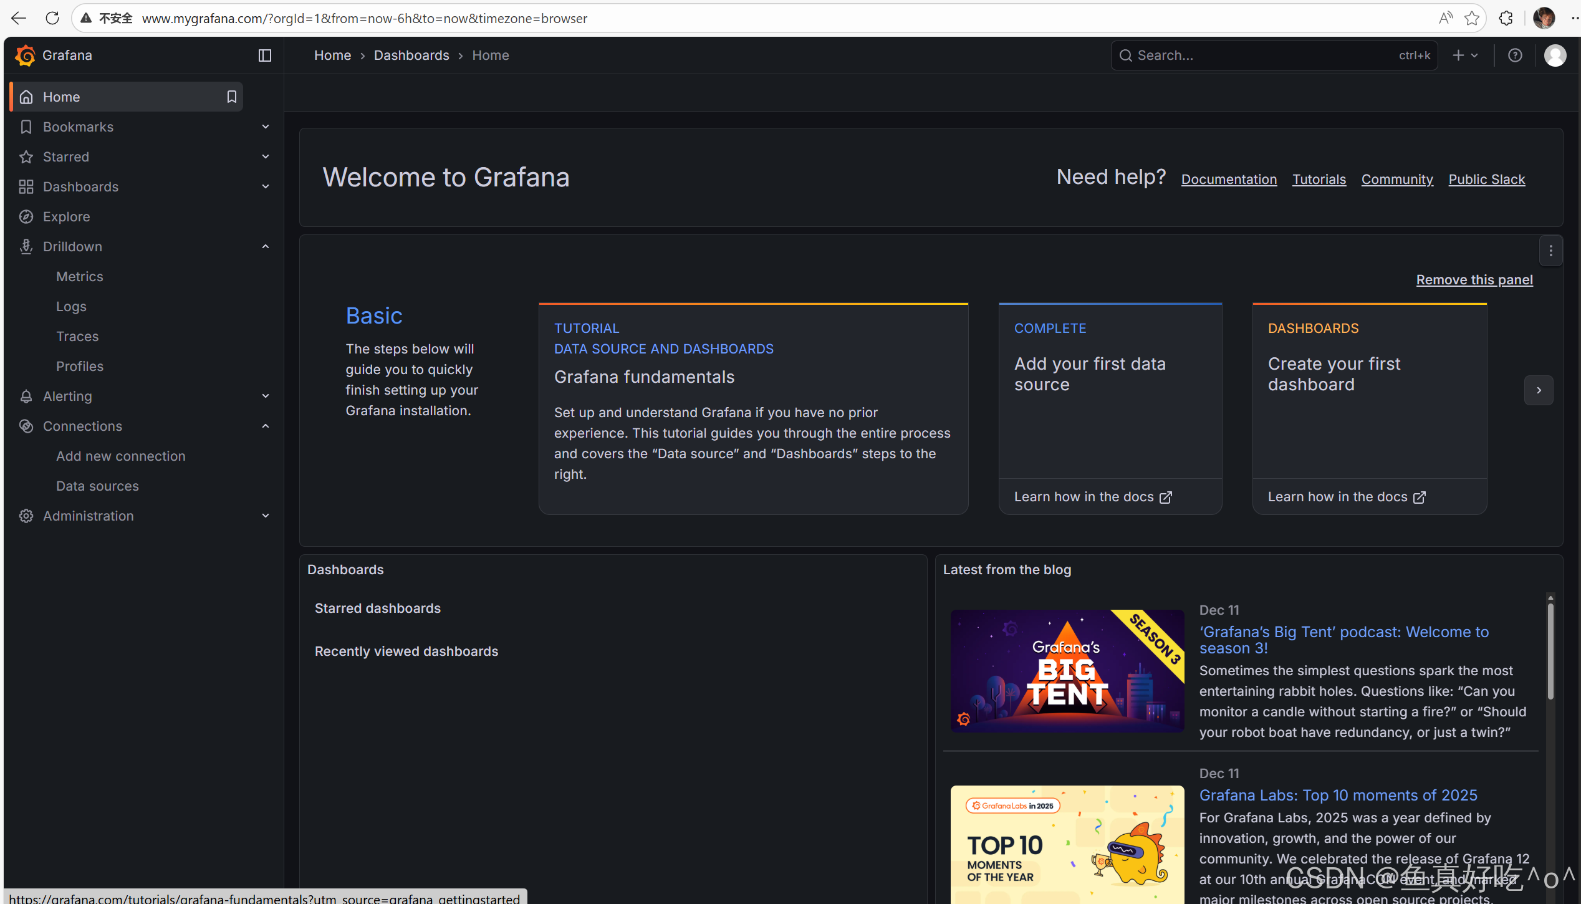Viewport: 1581px width, 904px height.
Task: Toggle the sidebar dock menu icon
Action: click(x=265, y=55)
